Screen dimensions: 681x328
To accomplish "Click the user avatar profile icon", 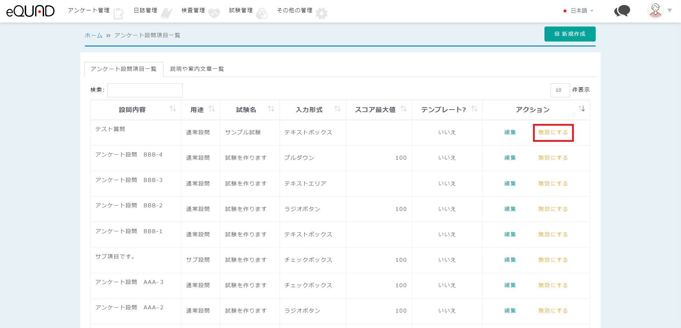I will [x=656, y=10].
